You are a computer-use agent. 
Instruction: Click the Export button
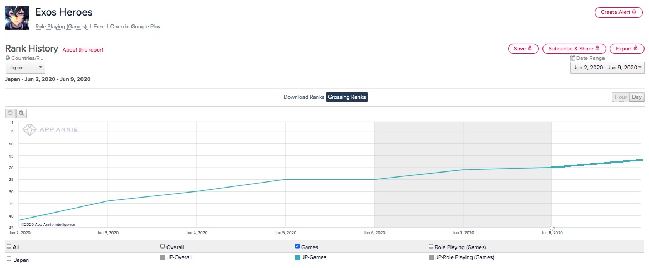[627, 49]
